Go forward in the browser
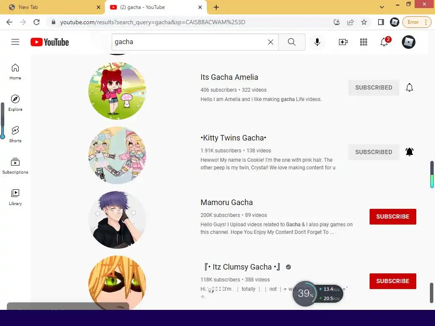Viewport: 435px width, 326px height. [23, 22]
